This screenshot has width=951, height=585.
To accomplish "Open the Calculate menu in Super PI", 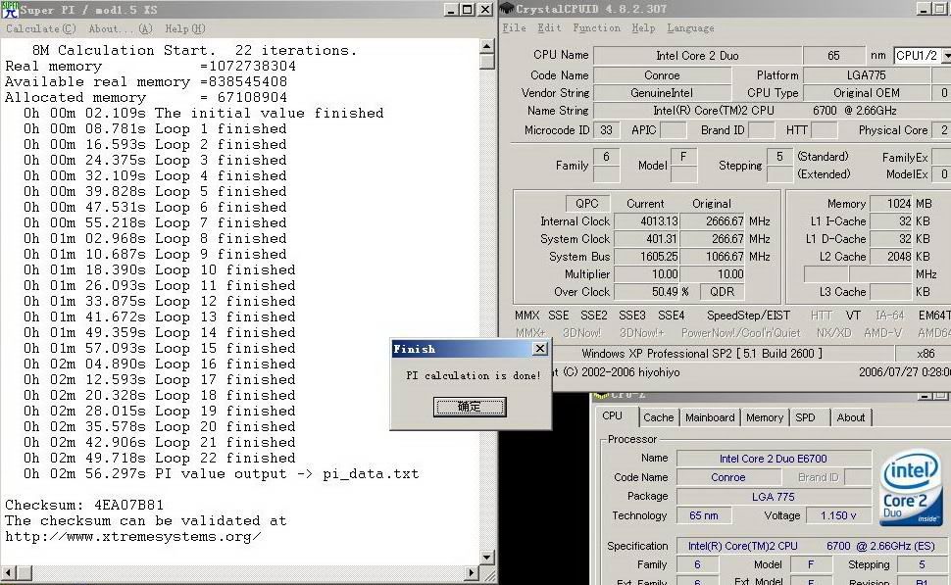I will pyautogui.click(x=40, y=28).
